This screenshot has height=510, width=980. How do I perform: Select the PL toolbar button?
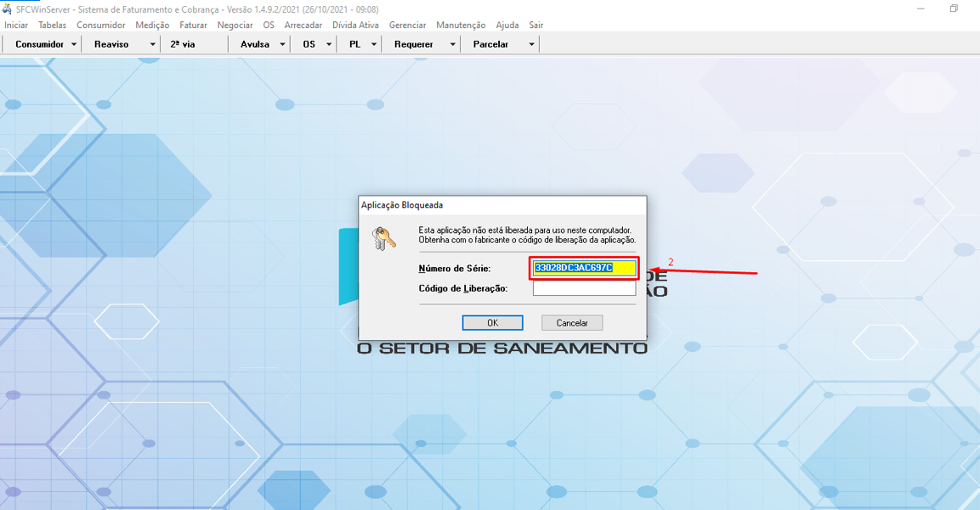[354, 44]
